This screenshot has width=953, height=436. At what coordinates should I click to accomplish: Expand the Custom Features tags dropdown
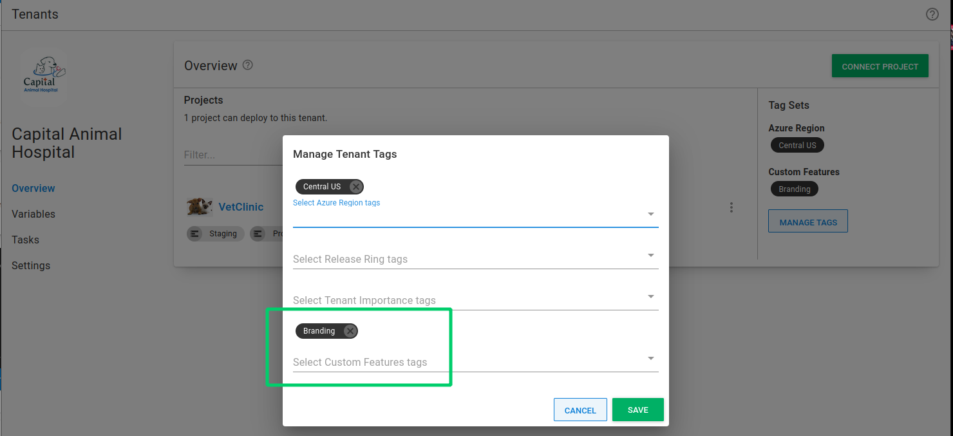[x=650, y=358]
